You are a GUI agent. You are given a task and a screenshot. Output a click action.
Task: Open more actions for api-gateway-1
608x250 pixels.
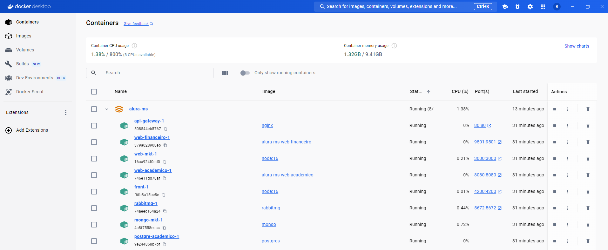coord(567,126)
